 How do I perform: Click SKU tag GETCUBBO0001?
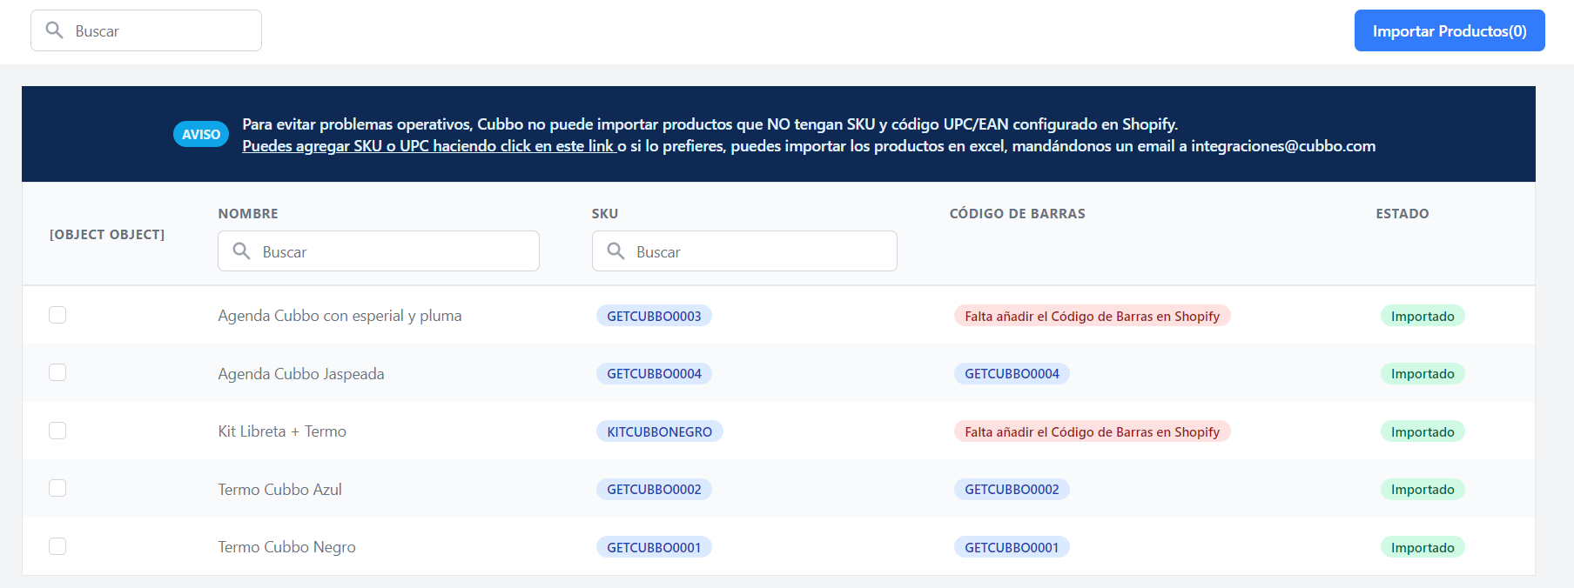(x=654, y=547)
